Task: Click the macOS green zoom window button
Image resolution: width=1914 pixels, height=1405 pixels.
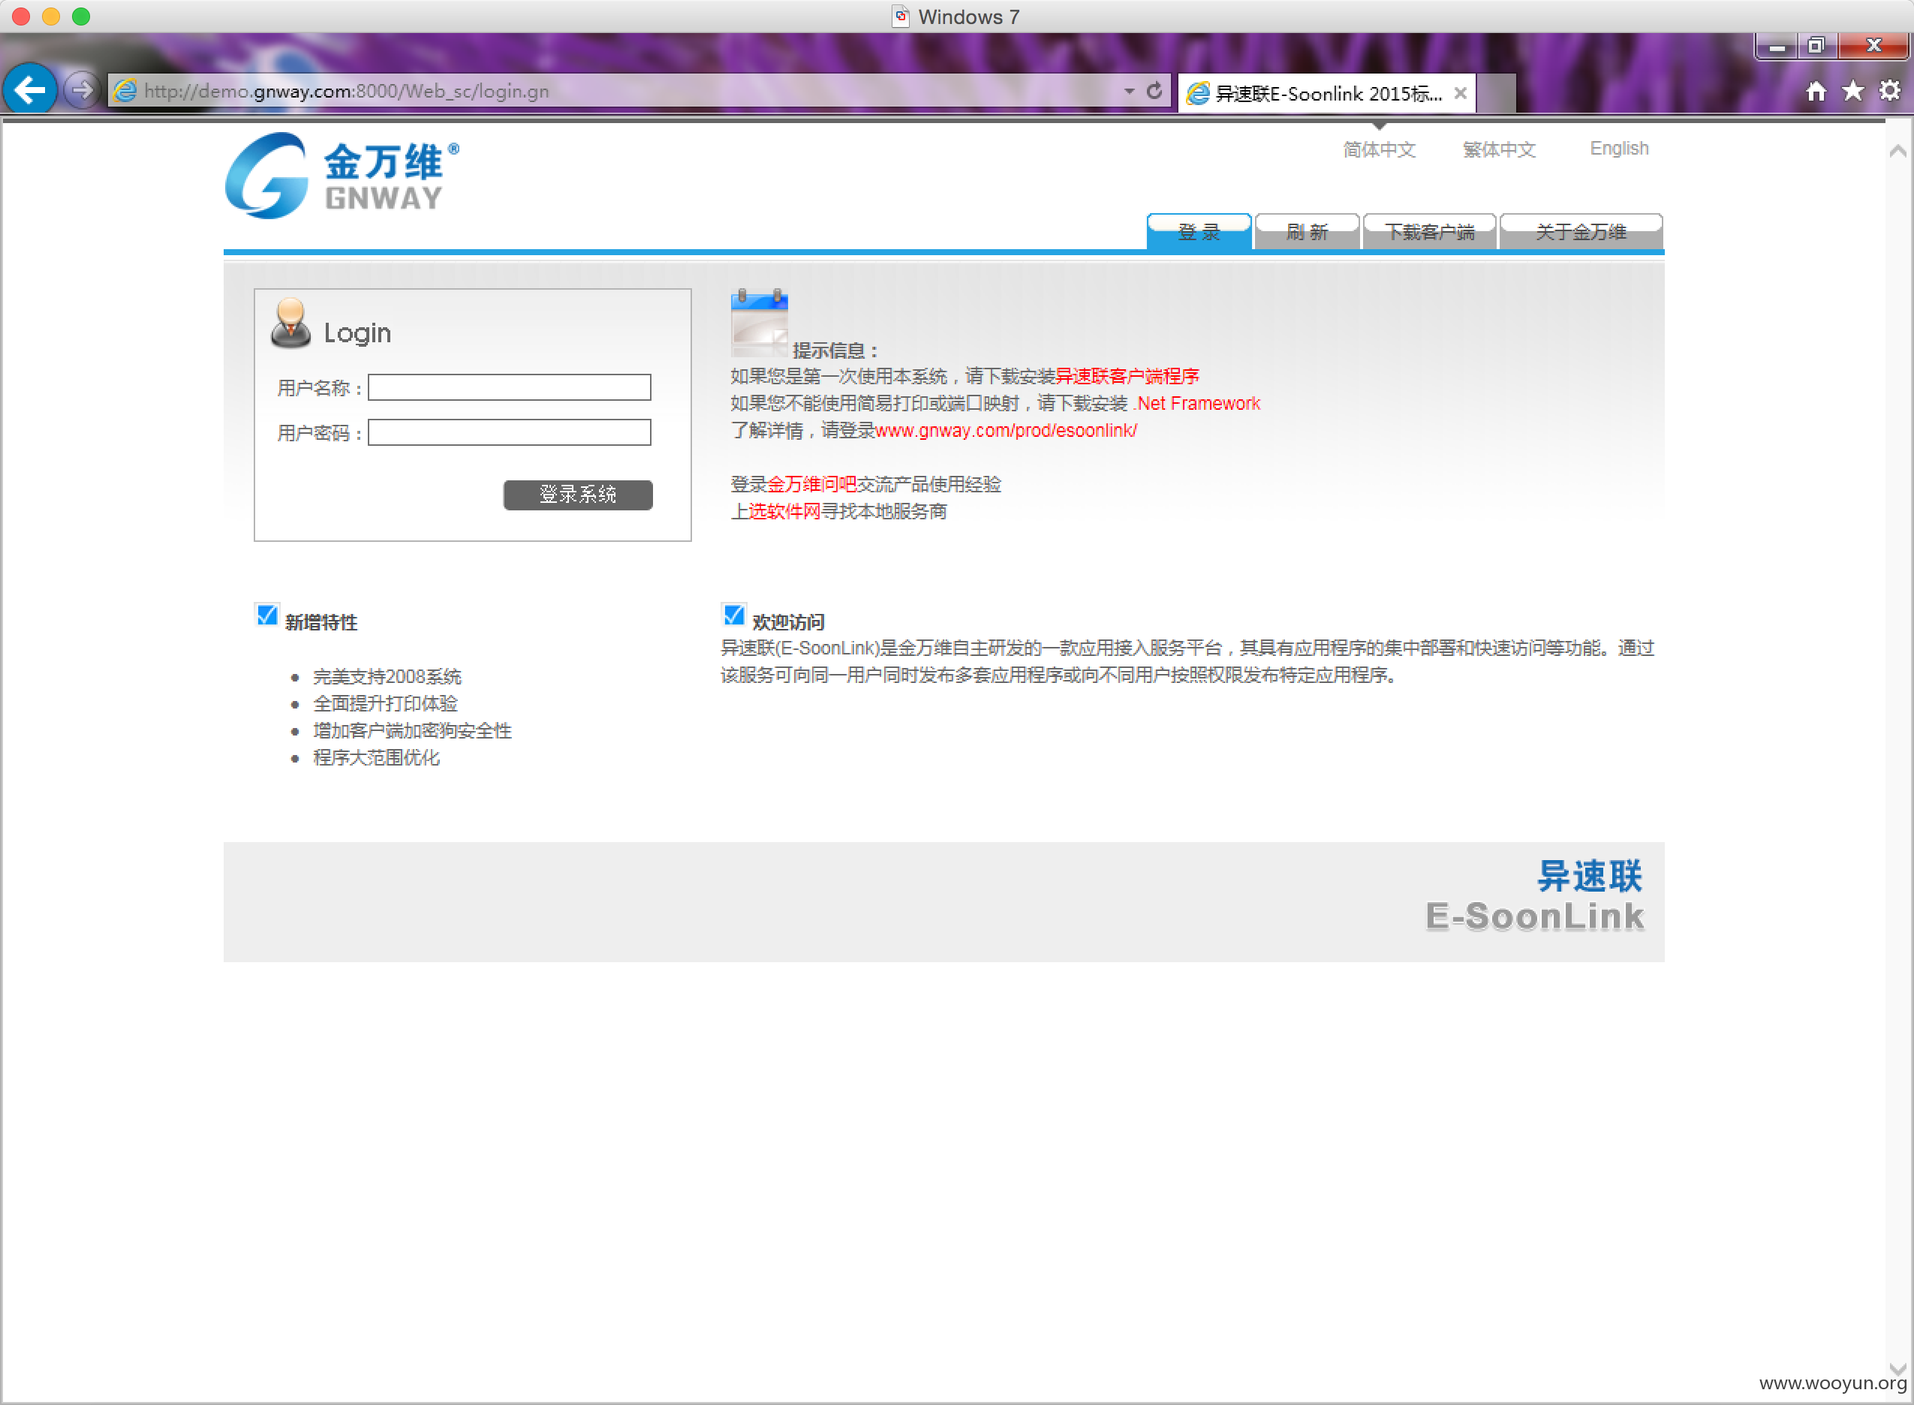Action: point(81,17)
